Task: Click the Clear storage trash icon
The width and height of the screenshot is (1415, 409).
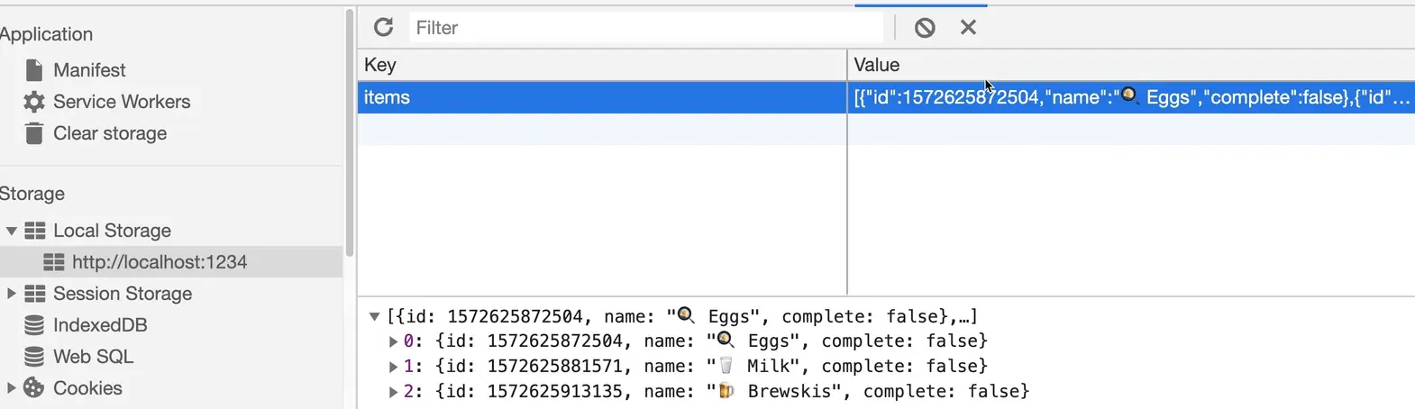Action: (x=34, y=133)
